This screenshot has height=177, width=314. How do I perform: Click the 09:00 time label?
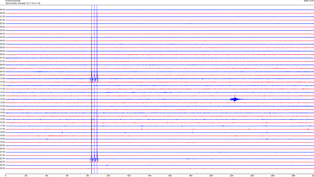pos(3,72)
